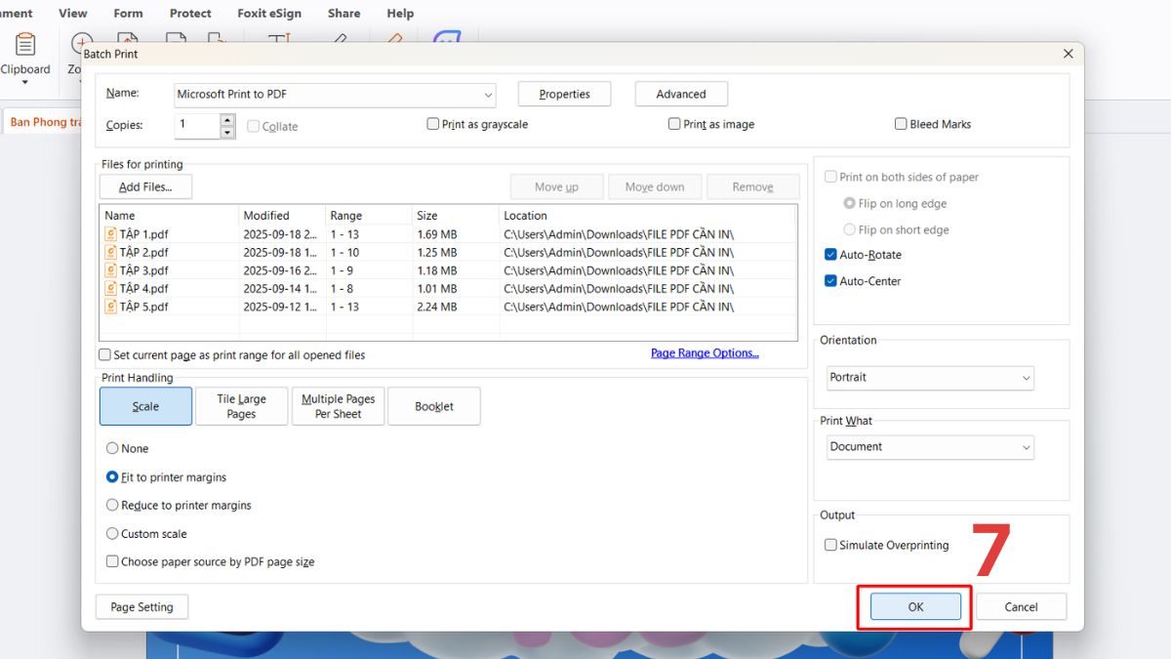Select Multiple Pages Per Sheet

(338, 406)
